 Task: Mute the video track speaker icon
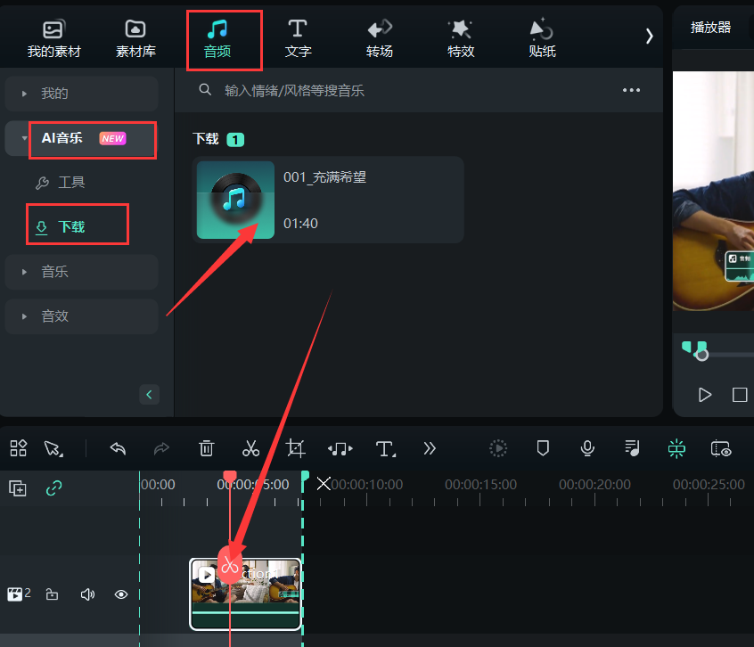[x=87, y=594]
